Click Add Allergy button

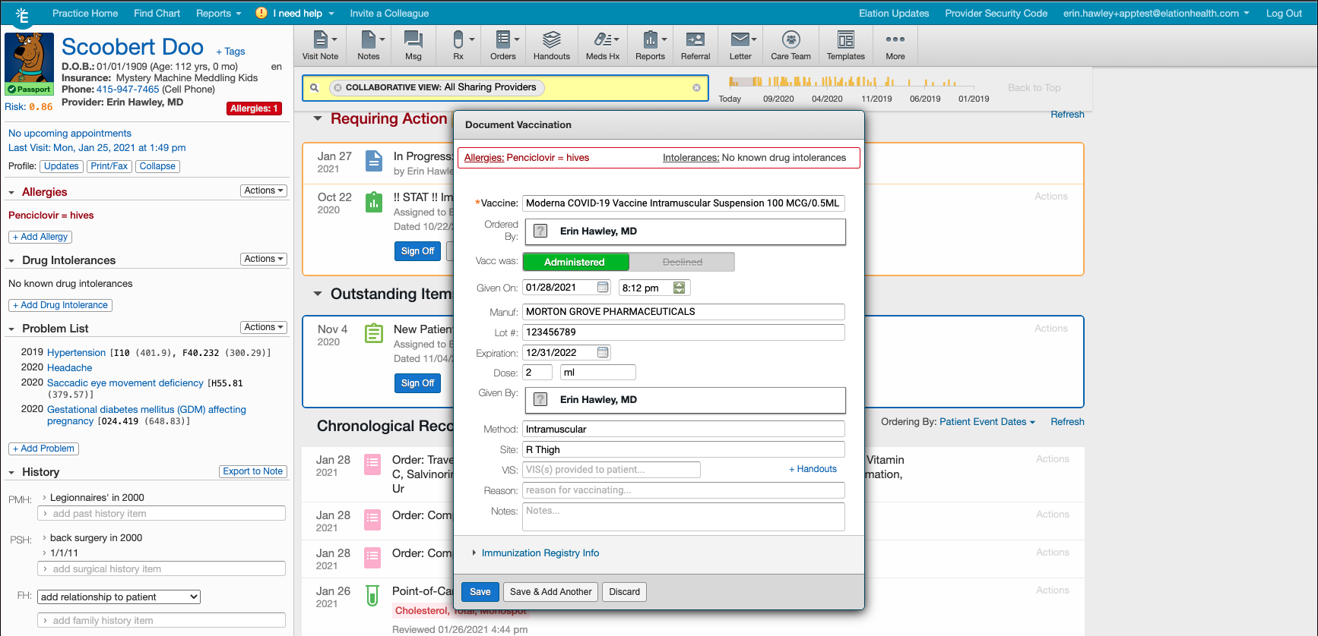(40, 237)
